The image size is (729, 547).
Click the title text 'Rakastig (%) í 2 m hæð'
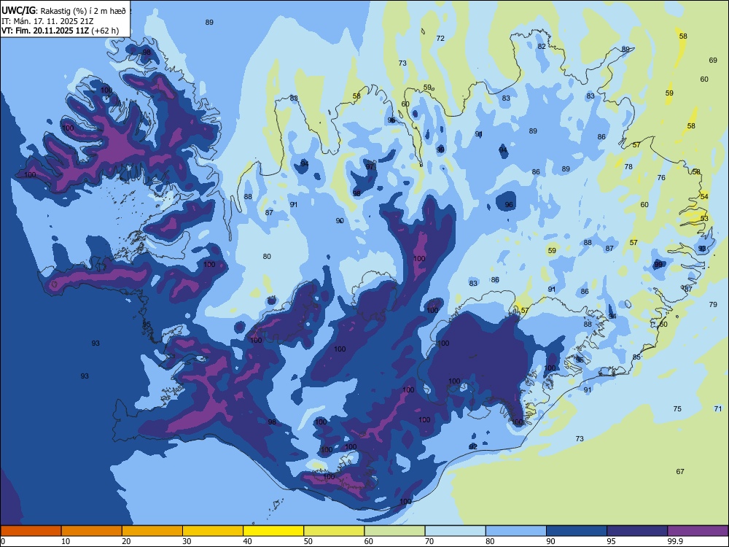pyautogui.click(x=83, y=11)
